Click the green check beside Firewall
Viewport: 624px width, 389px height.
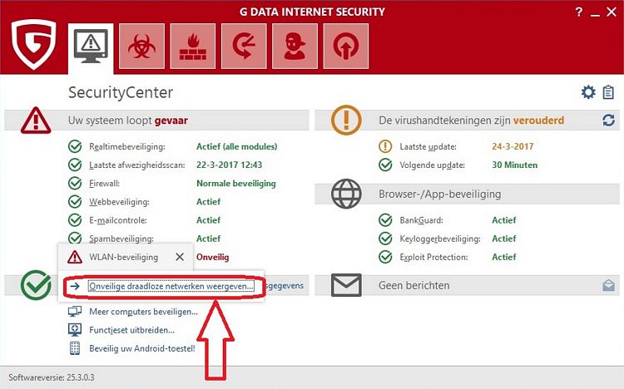click(x=75, y=184)
